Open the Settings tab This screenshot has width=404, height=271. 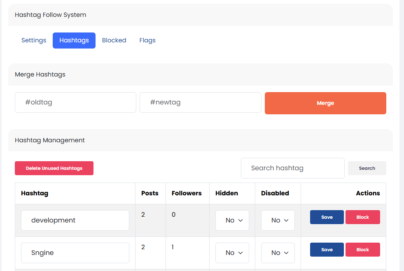click(34, 40)
